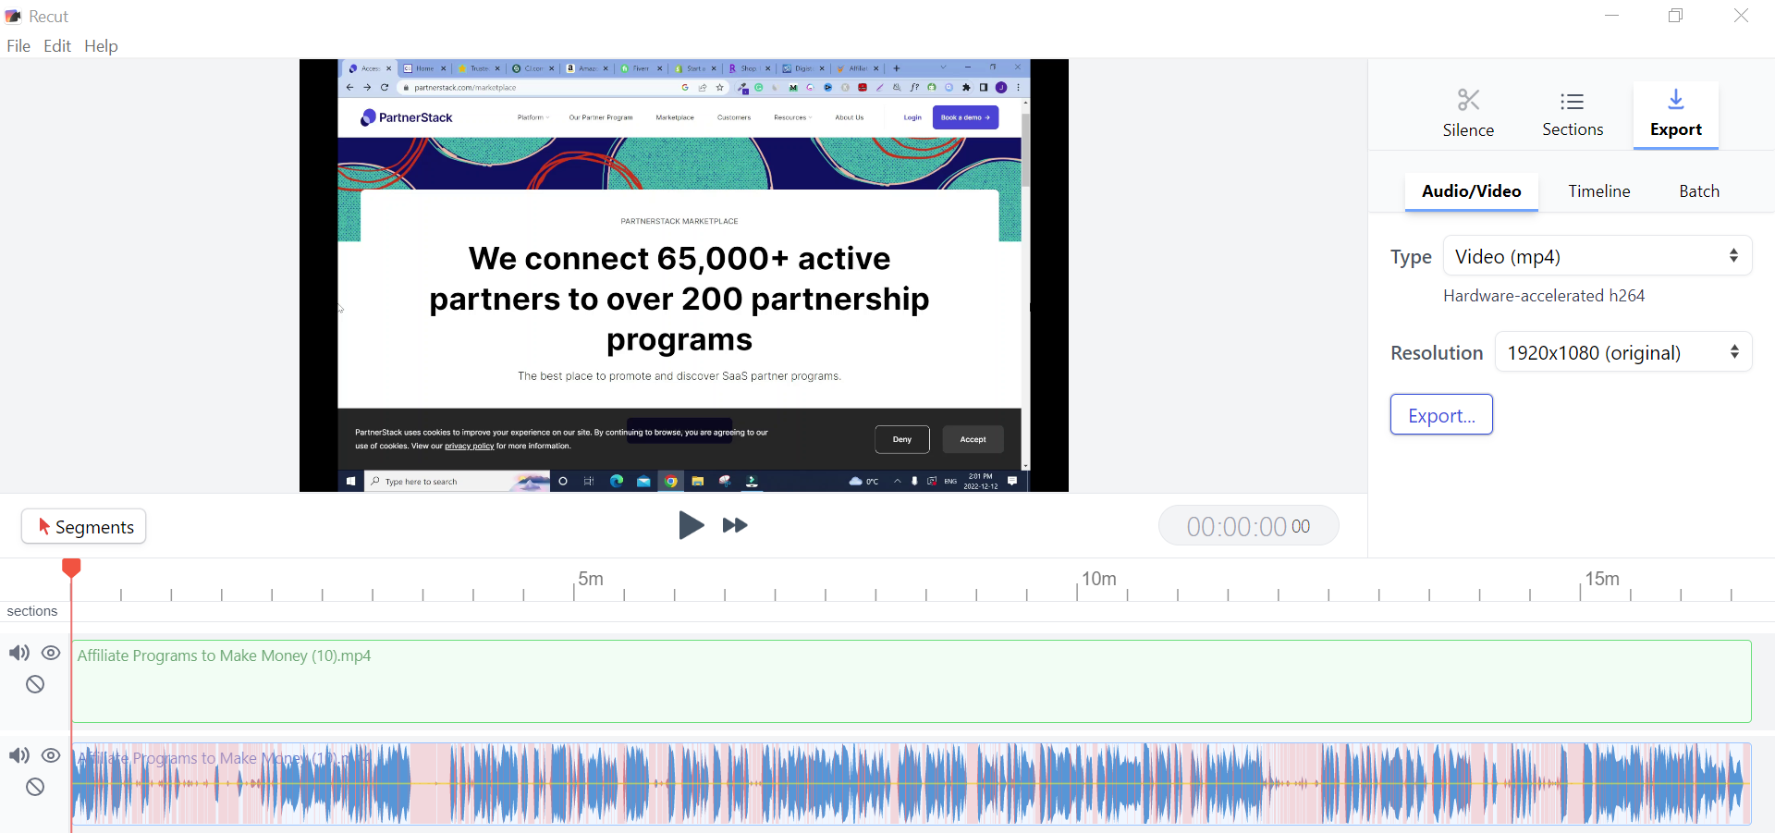Open the Resolution dropdown
1775x833 pixels.
coord(1623,352)
